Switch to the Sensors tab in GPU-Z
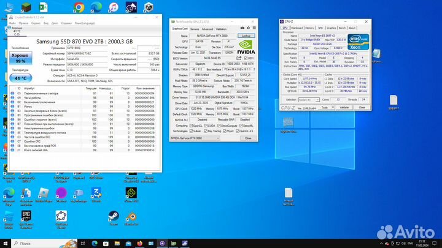 [x=195, y=29]
